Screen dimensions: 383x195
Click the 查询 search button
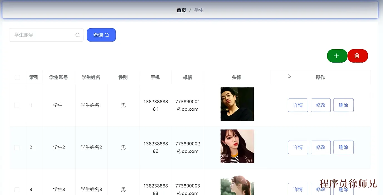[x=101, y=35]
